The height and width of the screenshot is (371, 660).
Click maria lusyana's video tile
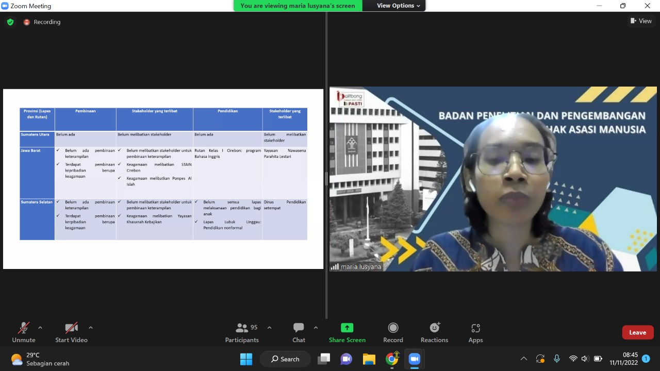[493, 179]
